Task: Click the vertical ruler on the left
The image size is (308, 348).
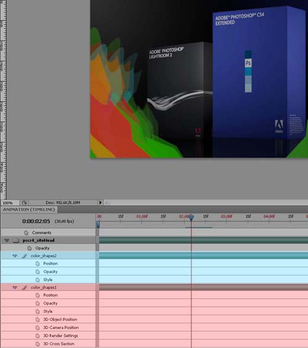Action: (x=3, y=99)
